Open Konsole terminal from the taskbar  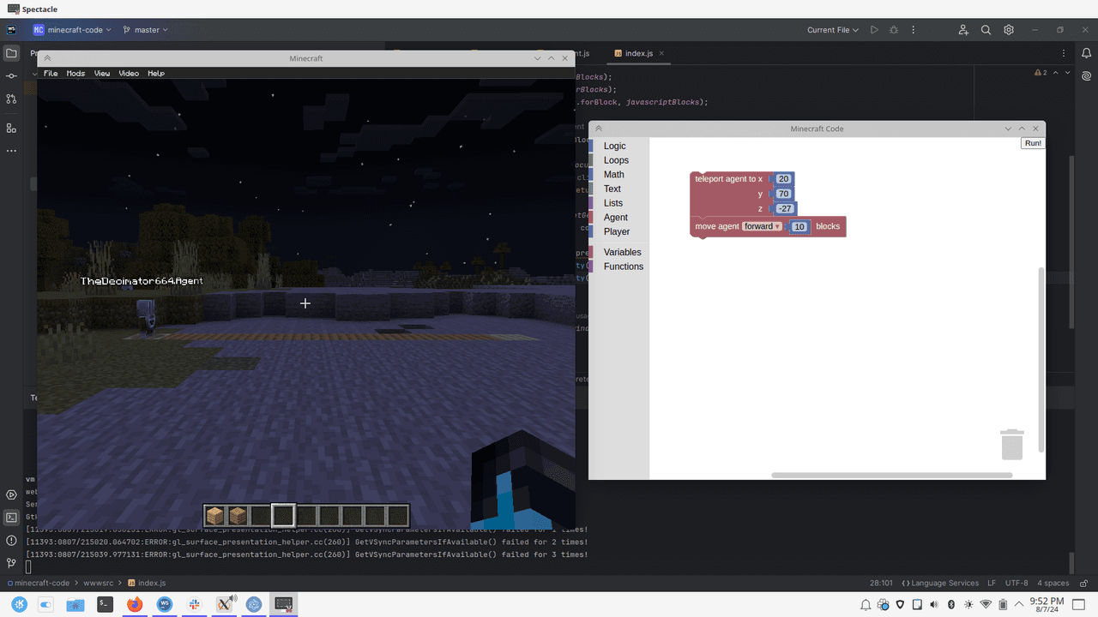(105, 604)
